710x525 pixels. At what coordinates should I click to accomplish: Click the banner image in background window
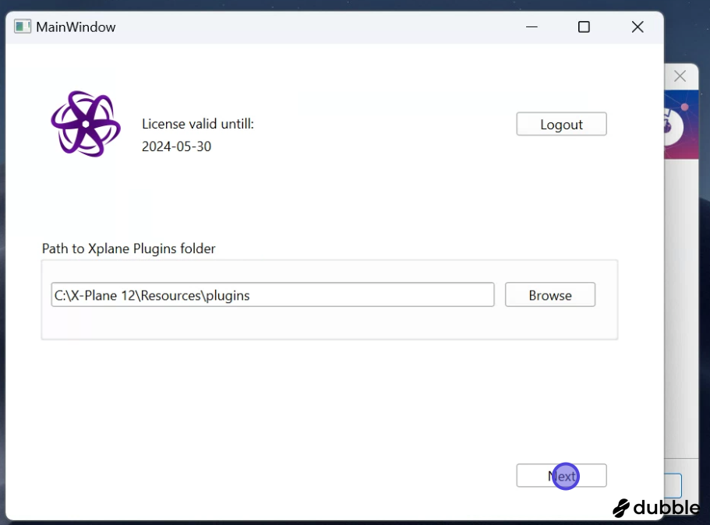pos(675,125)
